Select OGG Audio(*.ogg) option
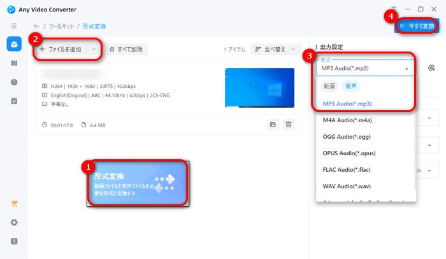This screenshot has height=259, width=446. 365,137
